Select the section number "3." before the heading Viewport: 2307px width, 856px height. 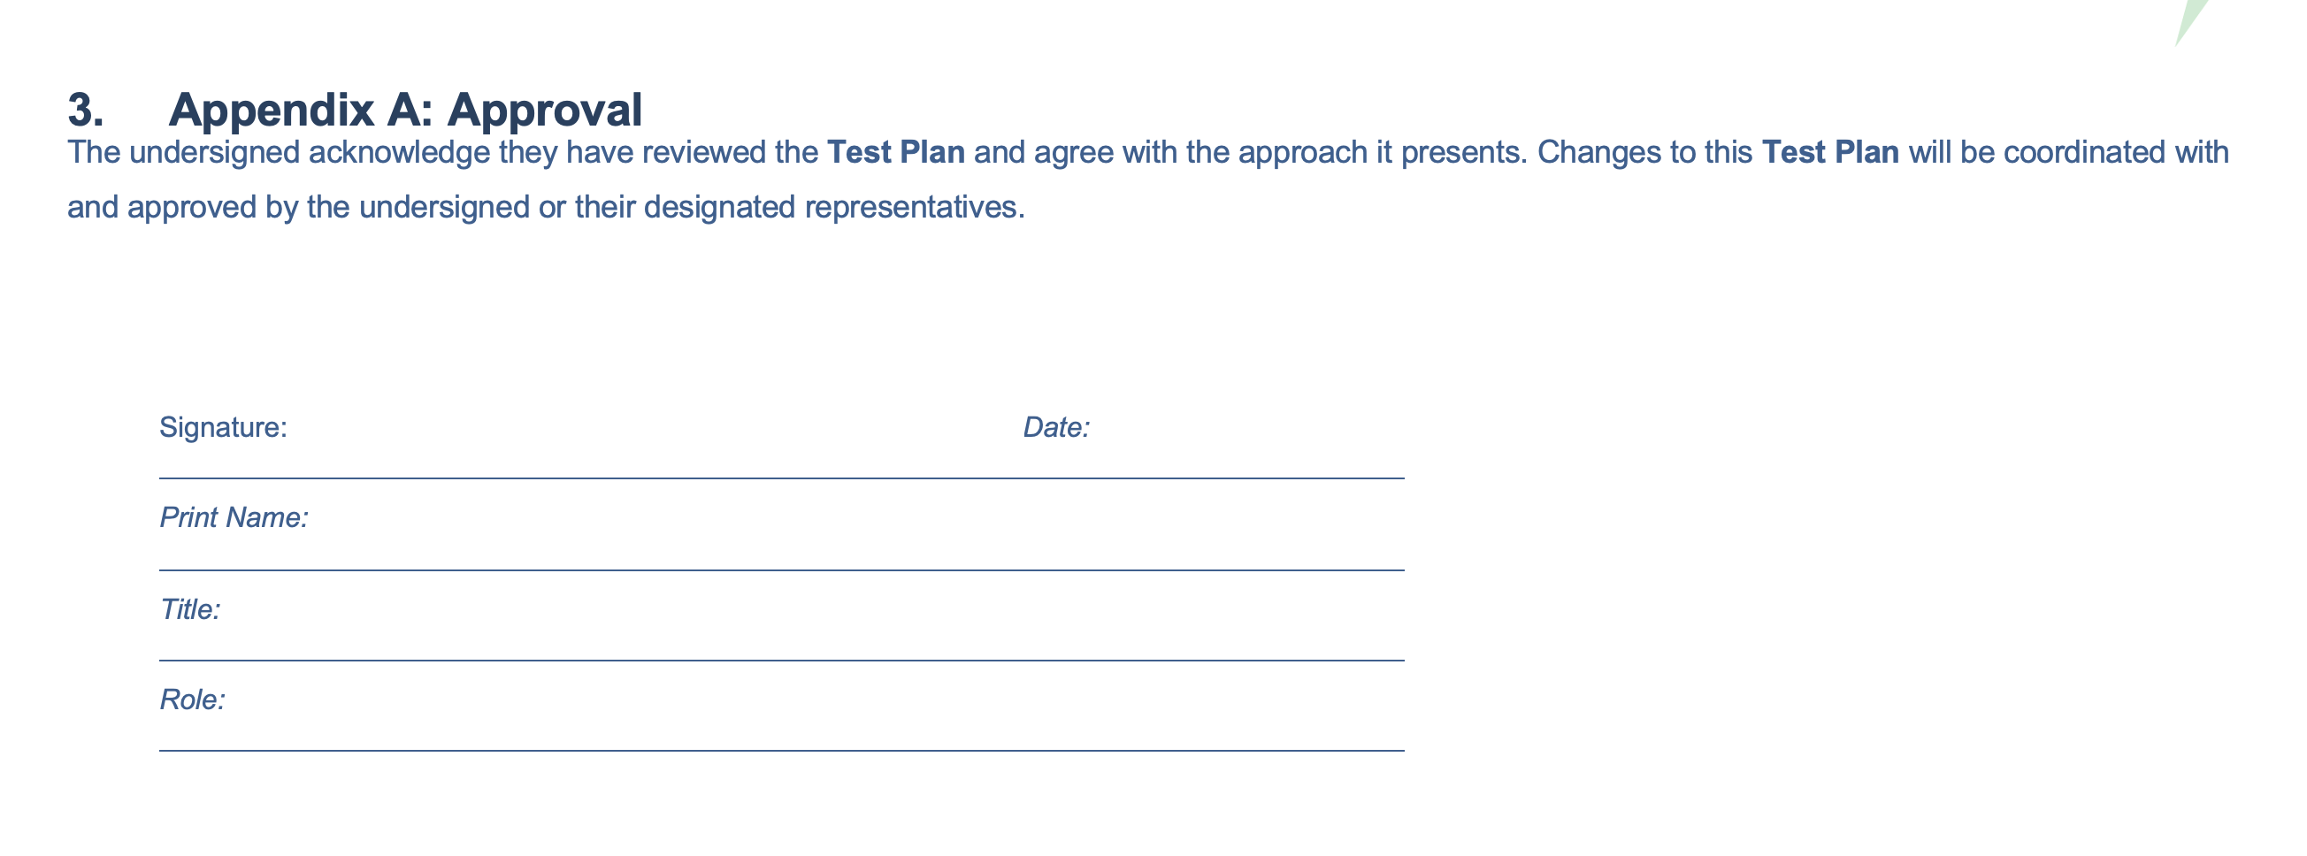click(x=86, y=111)
